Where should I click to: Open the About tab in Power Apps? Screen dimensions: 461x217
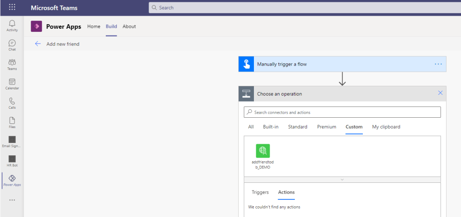(129, 27)
